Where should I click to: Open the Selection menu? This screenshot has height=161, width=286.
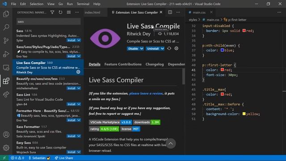coord(37,4)
